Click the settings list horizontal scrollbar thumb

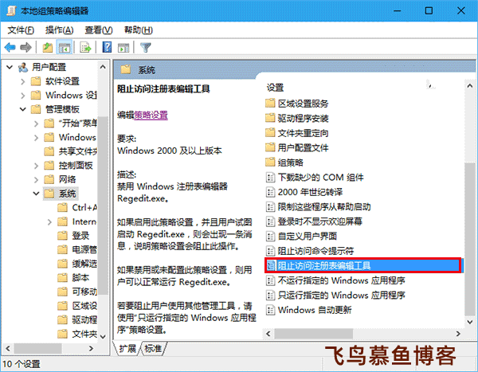(313, 334)
